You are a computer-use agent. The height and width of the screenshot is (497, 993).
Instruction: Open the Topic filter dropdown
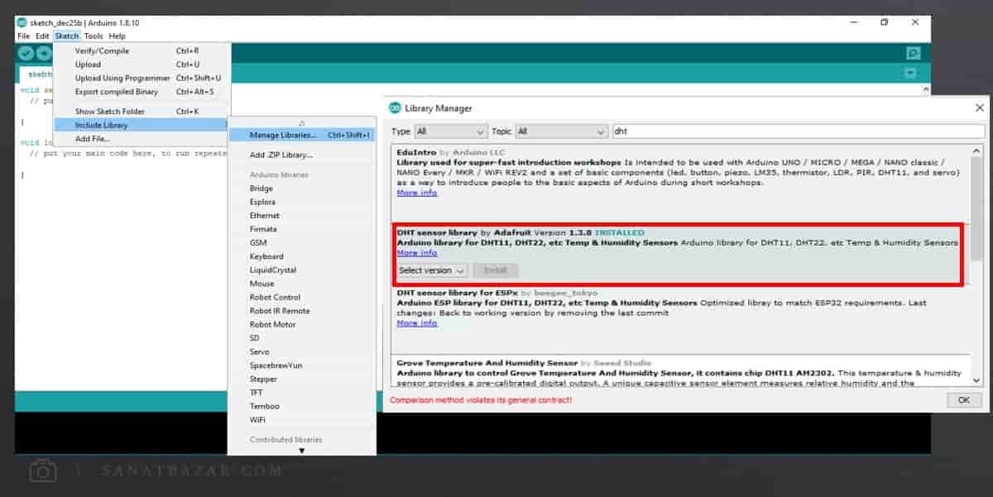click(x=561, y=131)
